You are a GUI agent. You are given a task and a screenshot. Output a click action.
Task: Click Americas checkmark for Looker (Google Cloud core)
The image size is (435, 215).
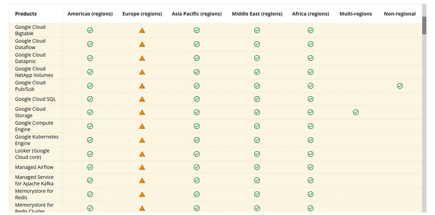click(x=90, y=154)
